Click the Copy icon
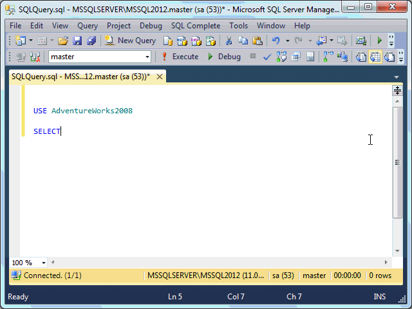This screenshot has height=309, width=412. click(243, 41)
